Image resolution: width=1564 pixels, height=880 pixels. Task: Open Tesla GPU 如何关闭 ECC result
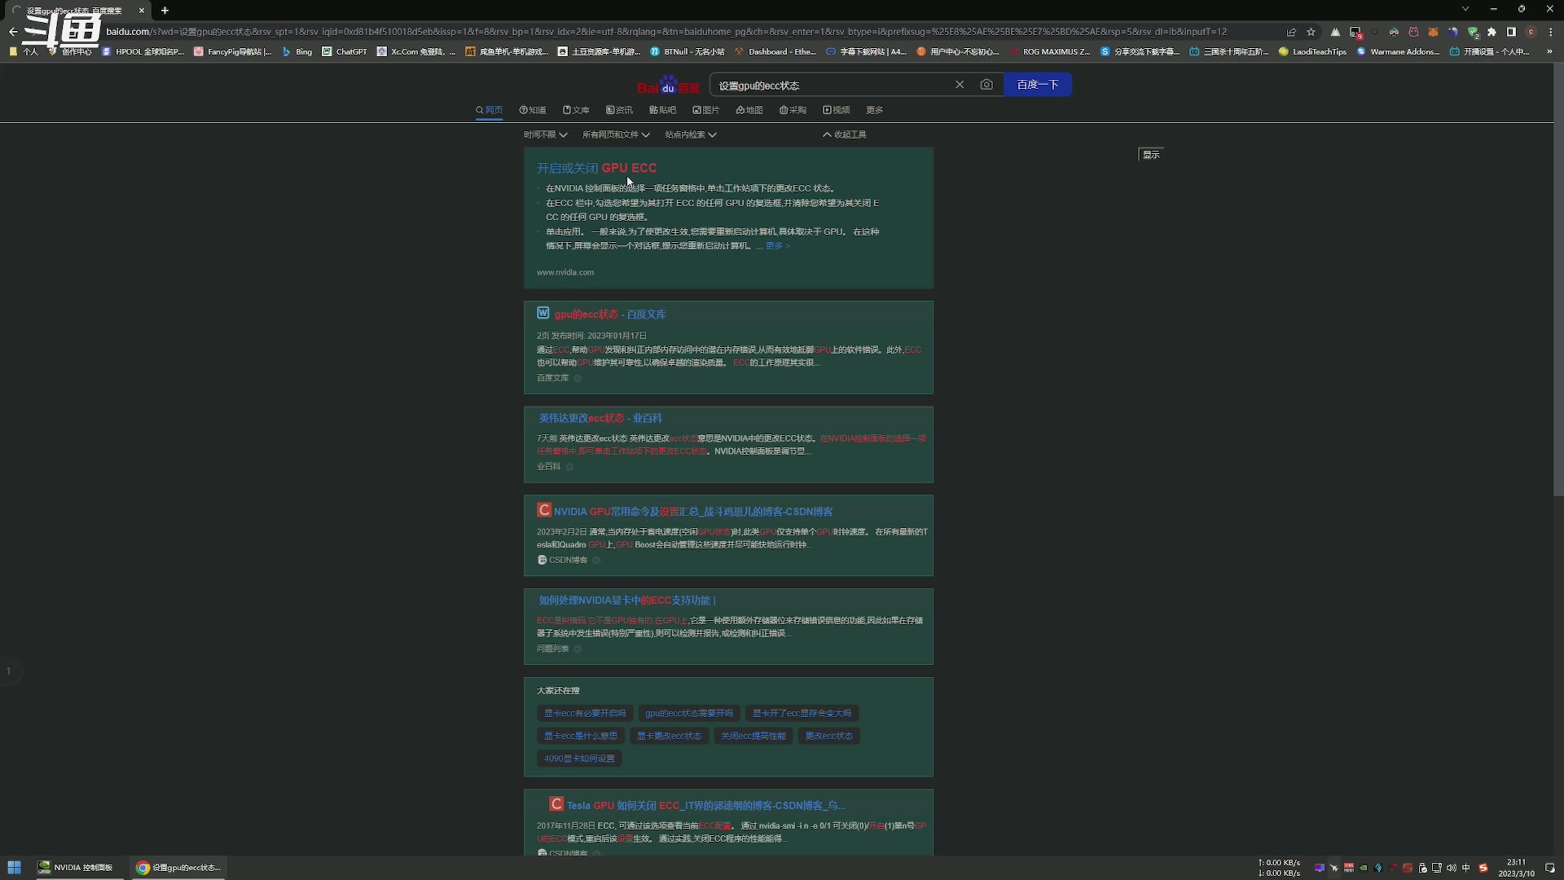point(705,805)
